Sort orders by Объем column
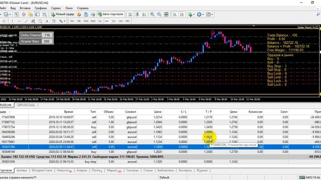Screen dimensions: 321x180 coord(108,111)
